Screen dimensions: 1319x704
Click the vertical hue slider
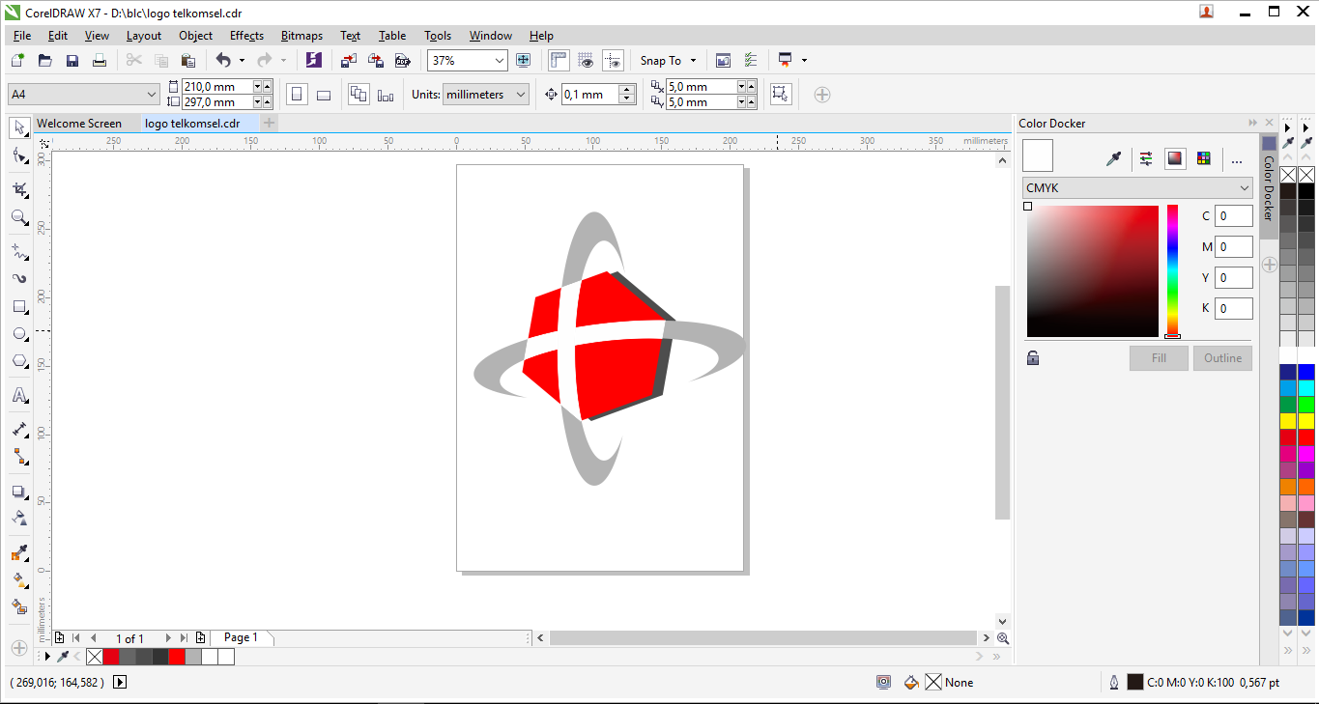click(1172, 270)
